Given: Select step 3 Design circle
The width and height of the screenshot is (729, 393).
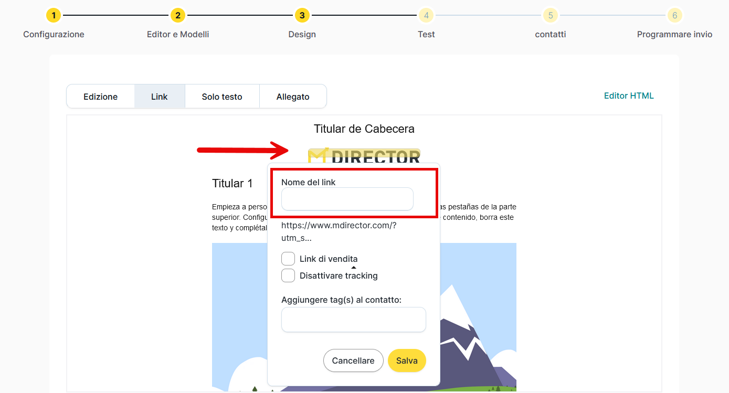Looking at the screenshot, I should pos(302,15).
